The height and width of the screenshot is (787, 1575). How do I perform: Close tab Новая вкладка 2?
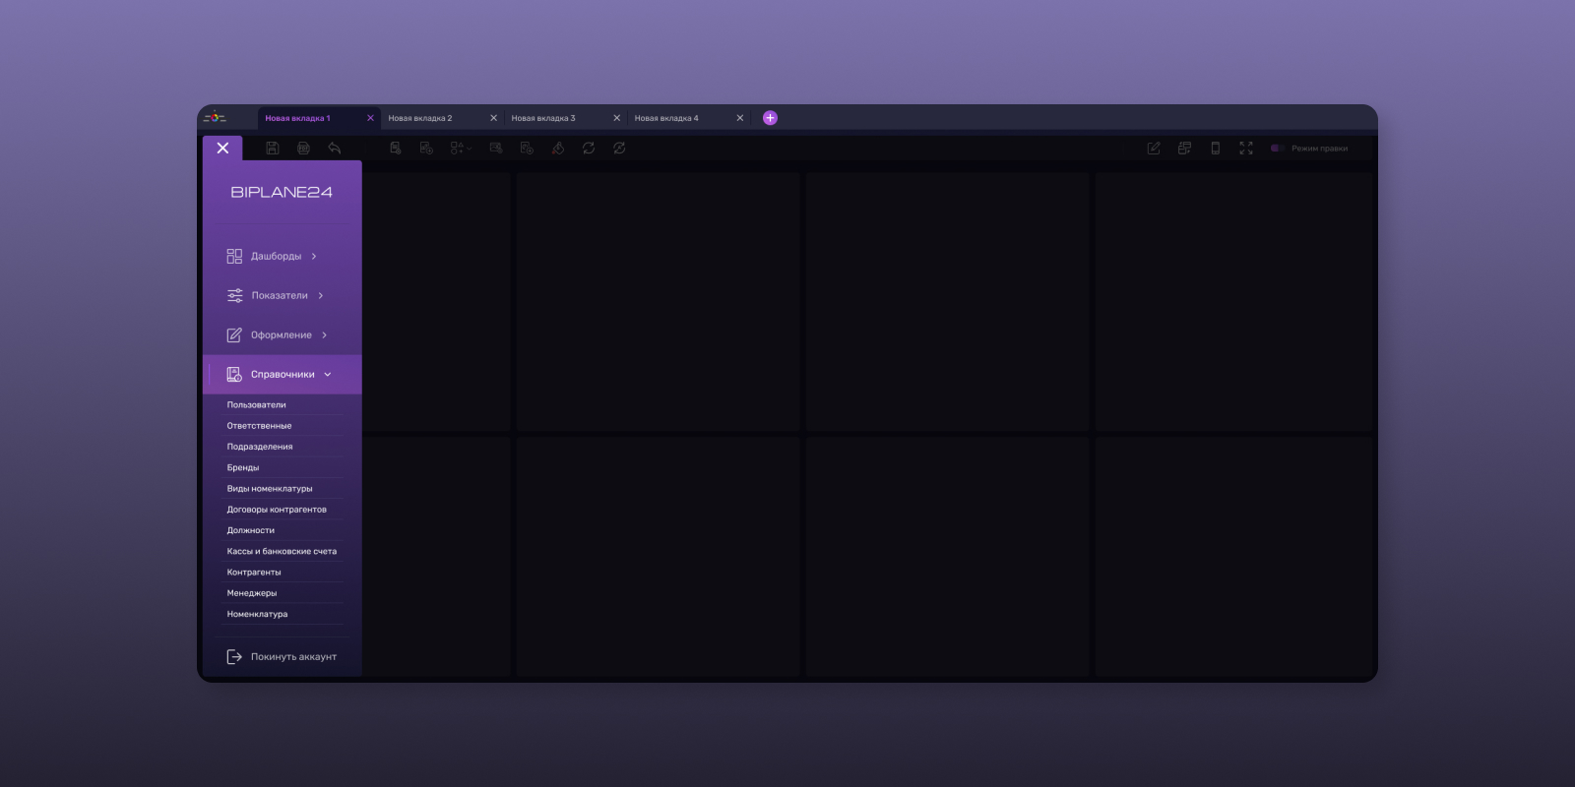493,118
